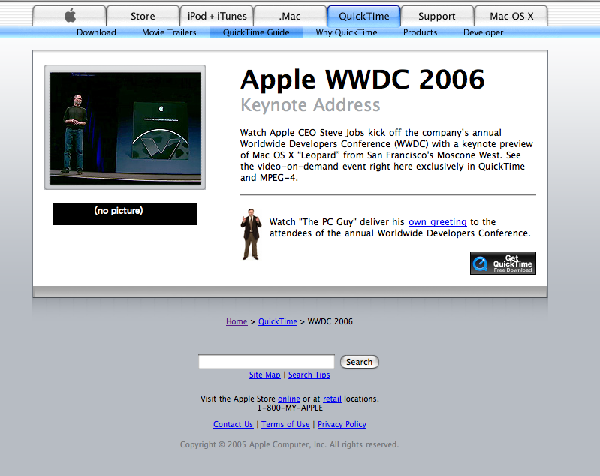600x476 pixels.
Task: Click the 1-800-MY-APPLE phone text
Action: click(x=290, y=408)
